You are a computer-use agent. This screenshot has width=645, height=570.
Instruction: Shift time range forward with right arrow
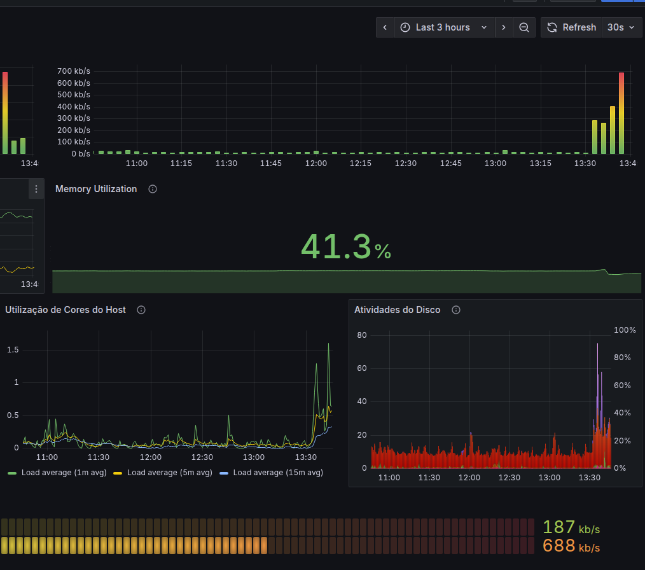point(504,27)
